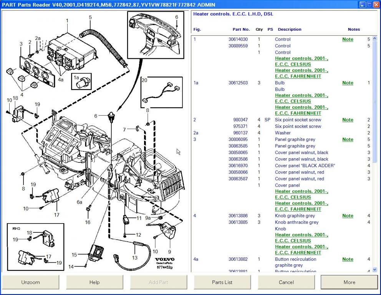Click the Notes column header
The image size is (381, 295).
tap(354, 30)
